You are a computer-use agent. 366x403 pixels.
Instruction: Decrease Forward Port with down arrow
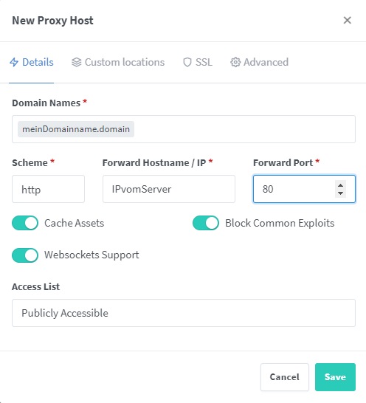[x=341, y=193]
